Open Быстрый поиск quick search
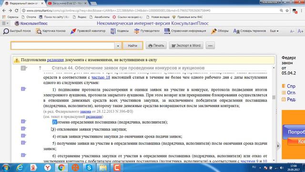Image resolution: width=305 pixels, height=172 pixels. pyautogui.click(x=17, y=31)
